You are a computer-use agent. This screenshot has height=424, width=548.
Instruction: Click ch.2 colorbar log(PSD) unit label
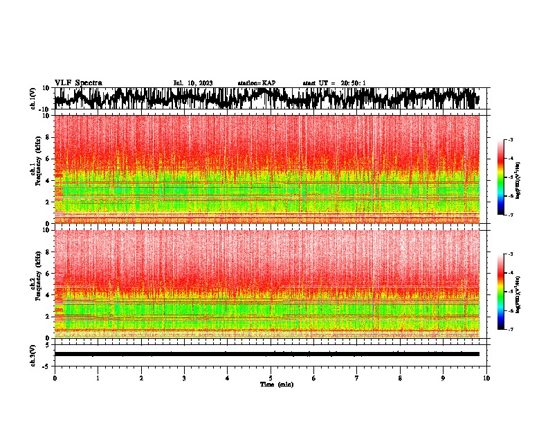point(518,294)
